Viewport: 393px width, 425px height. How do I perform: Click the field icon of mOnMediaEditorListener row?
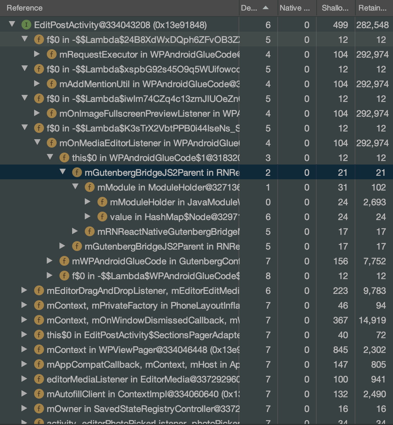click(51, 143)
